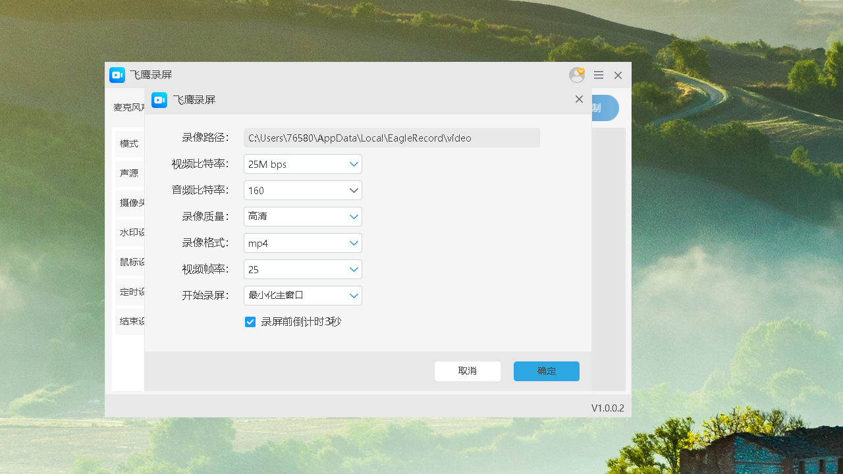Click the 取消 cancel button
This screenshot has width=843, height=474.
467,371
